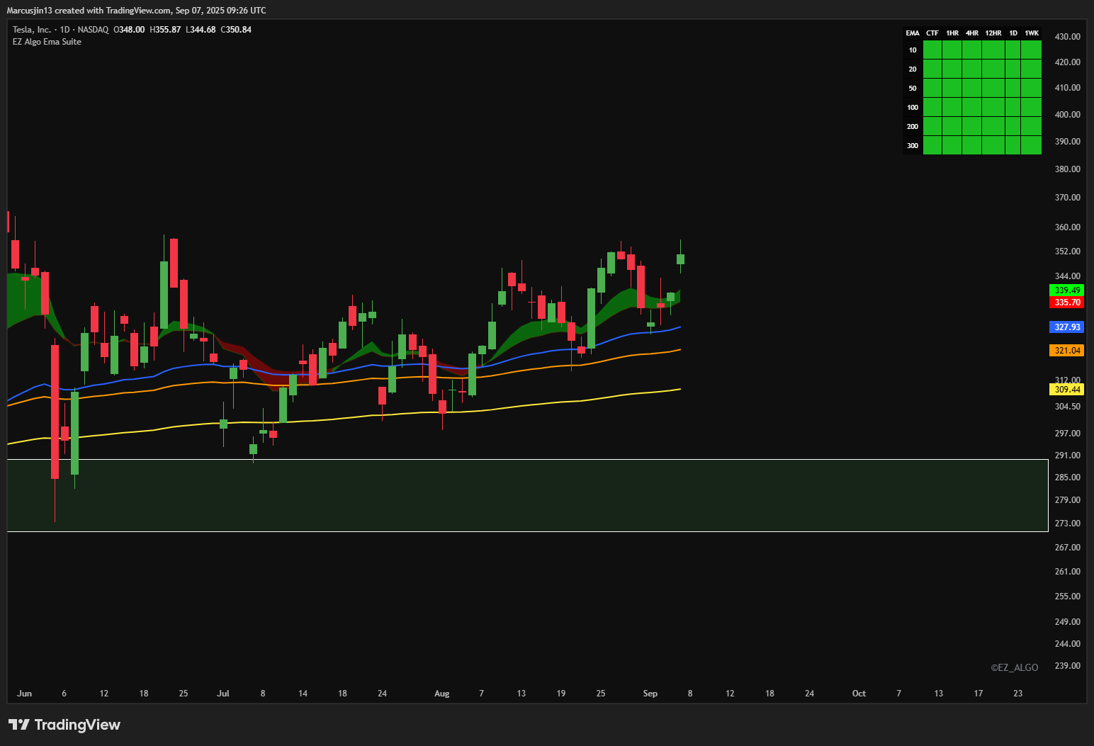Click the CTF column header
The width and height of the screenshot is (1094, 746).
[932, 33]
